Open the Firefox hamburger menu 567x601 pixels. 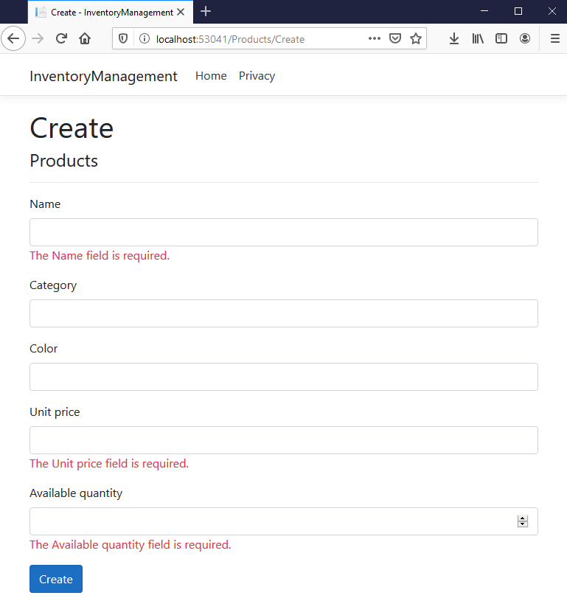(554, 38)
